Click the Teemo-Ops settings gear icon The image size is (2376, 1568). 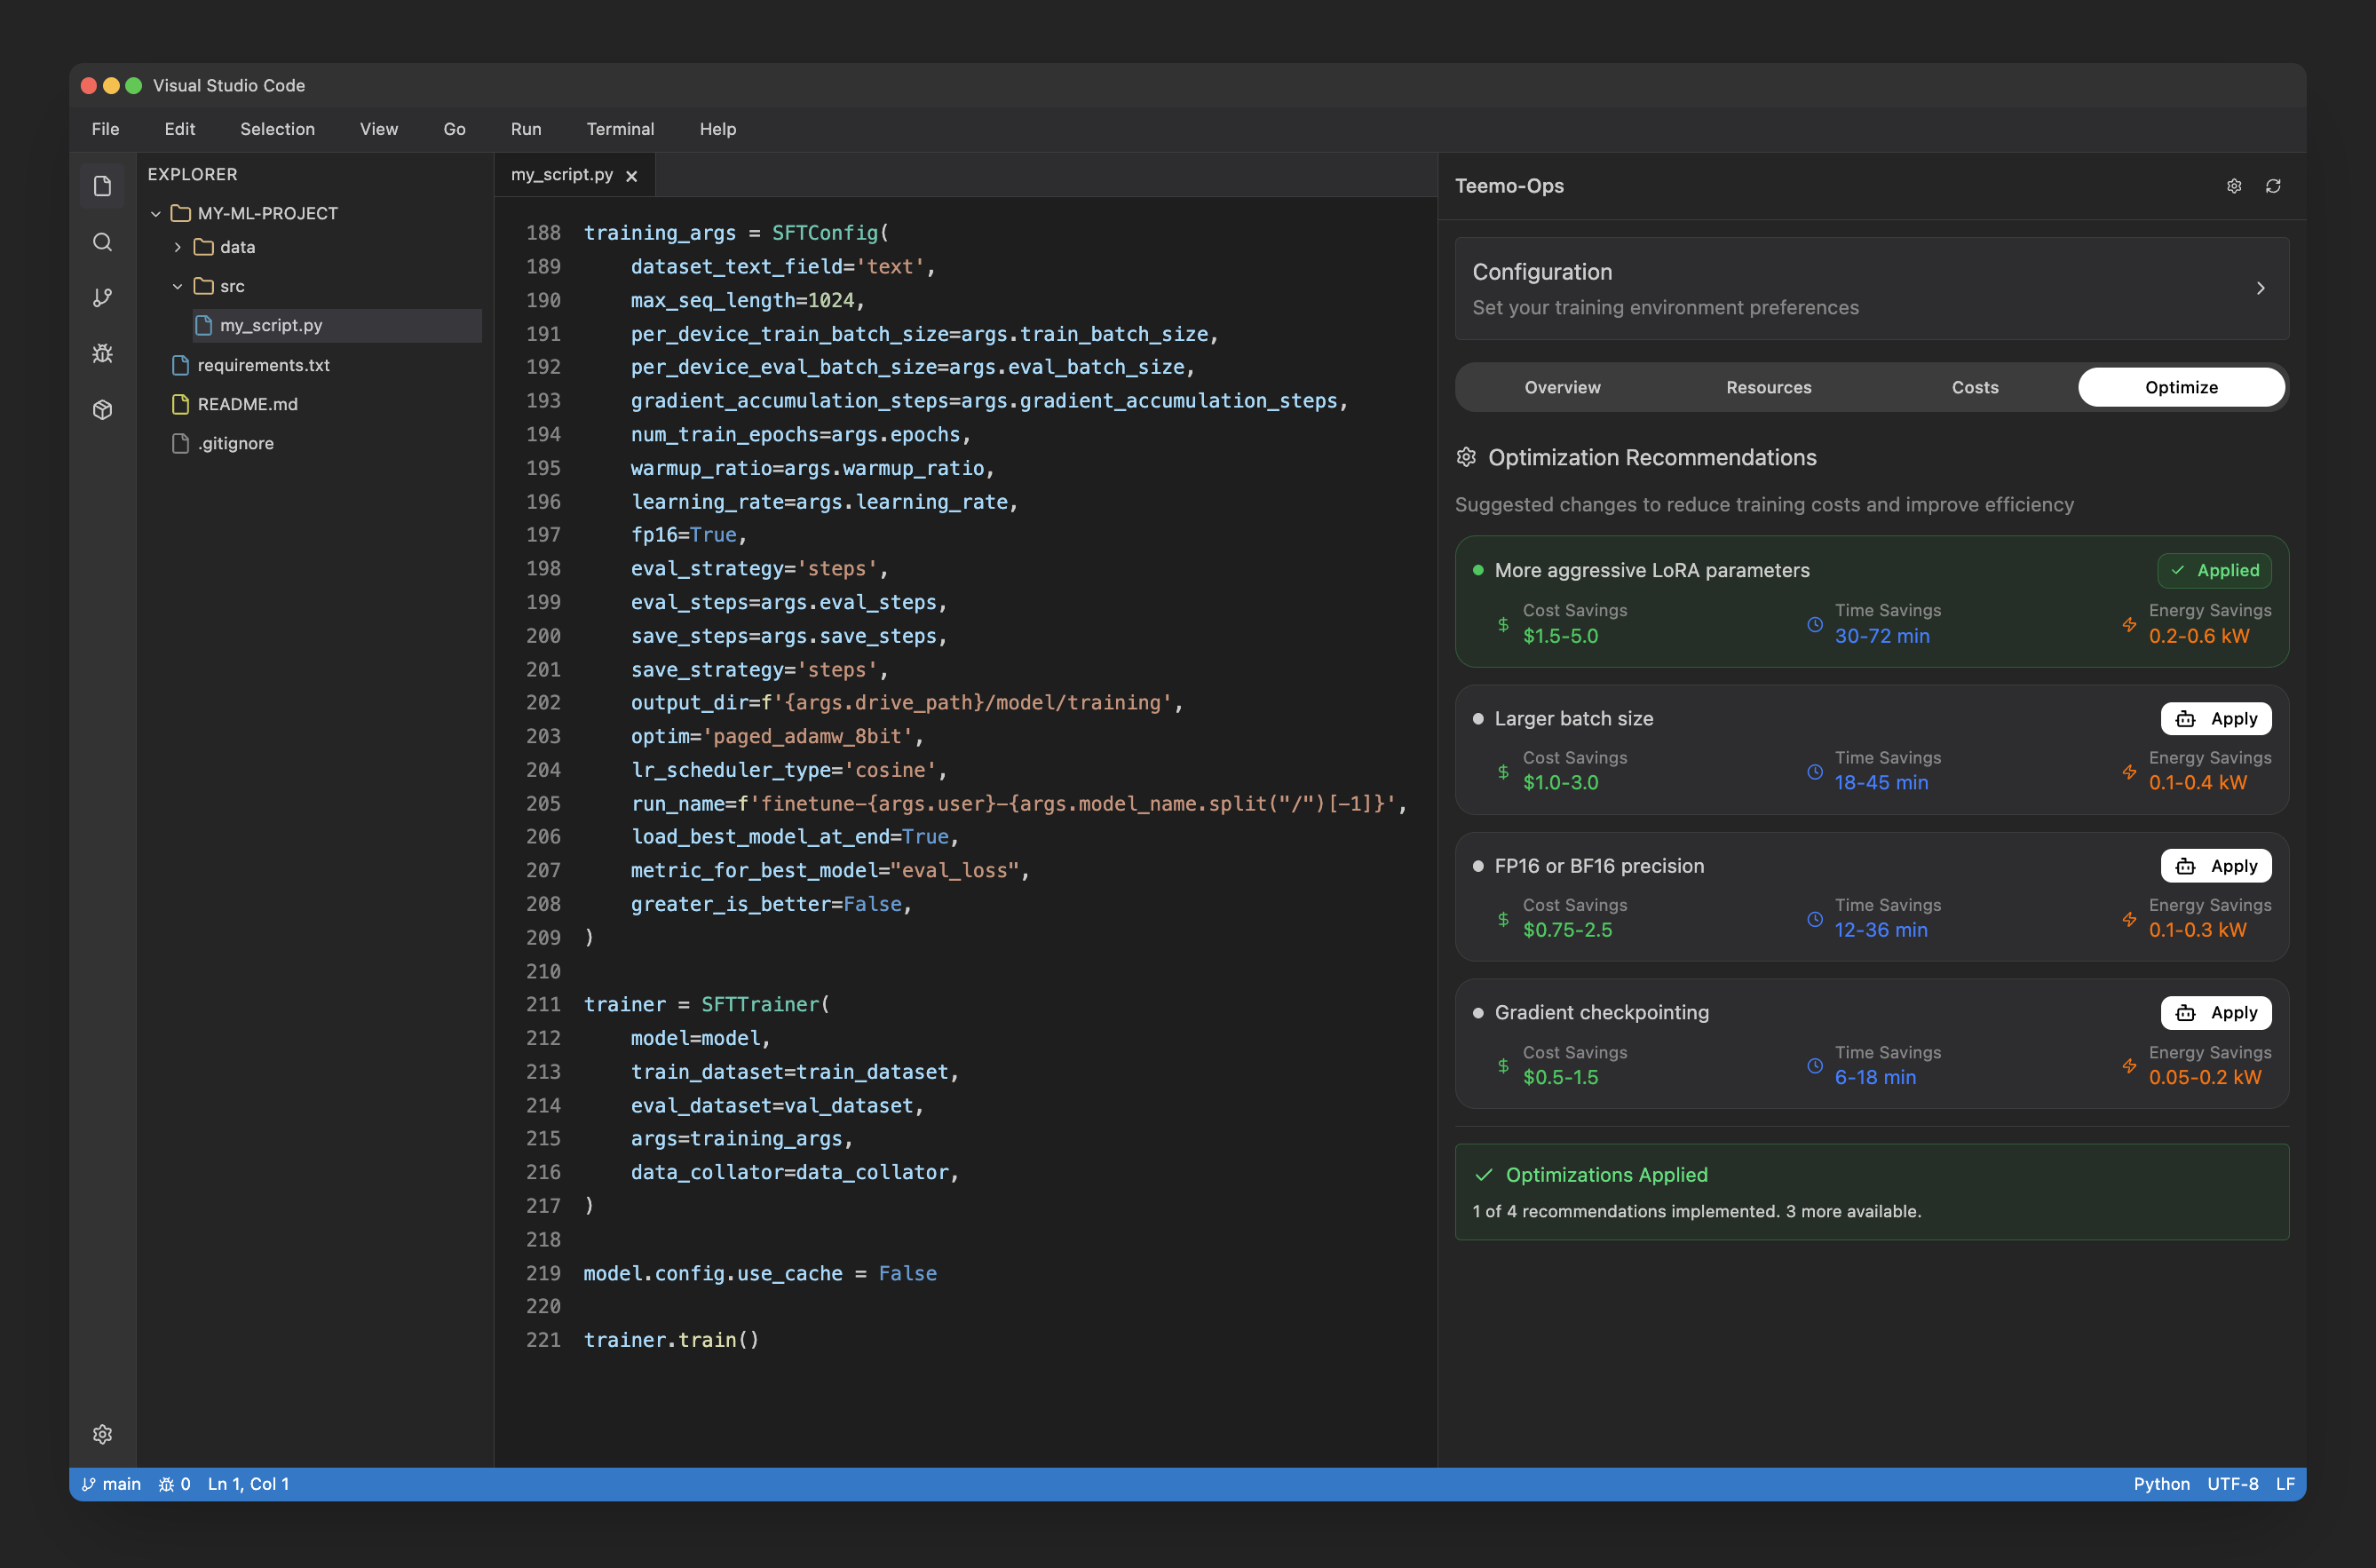tap(2234, 186)
